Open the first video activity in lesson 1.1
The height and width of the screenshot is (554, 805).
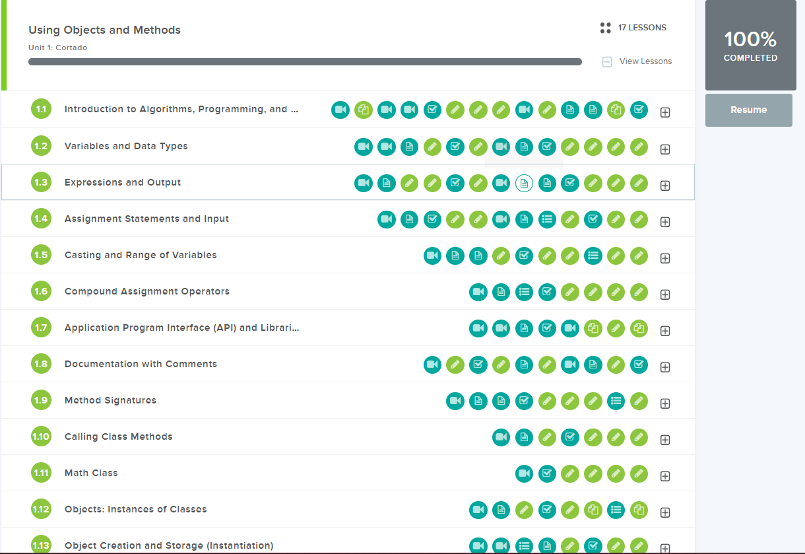click(340, 110)
